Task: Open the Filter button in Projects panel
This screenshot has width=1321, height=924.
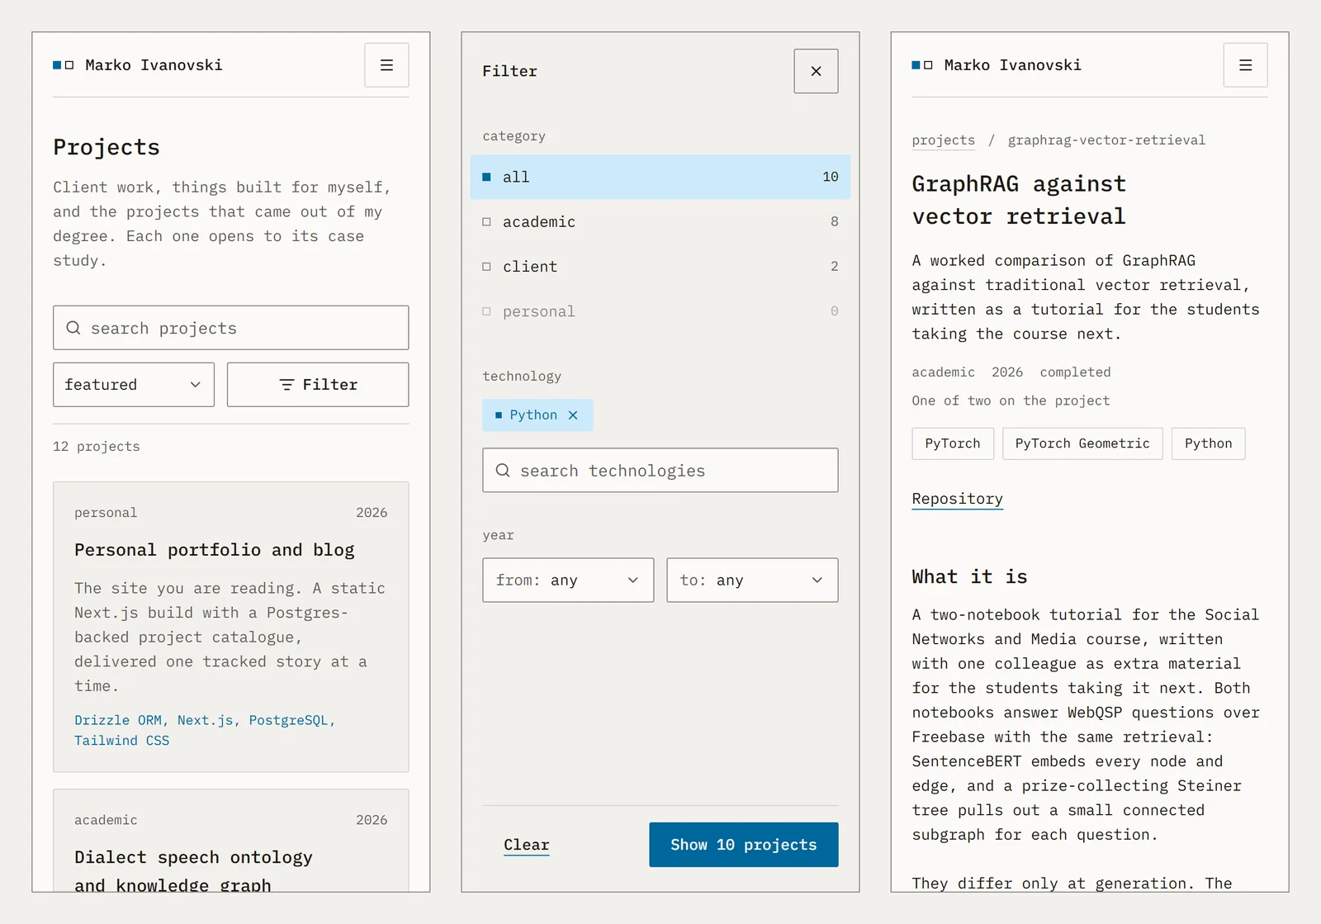Action: (x=318, y=385)
